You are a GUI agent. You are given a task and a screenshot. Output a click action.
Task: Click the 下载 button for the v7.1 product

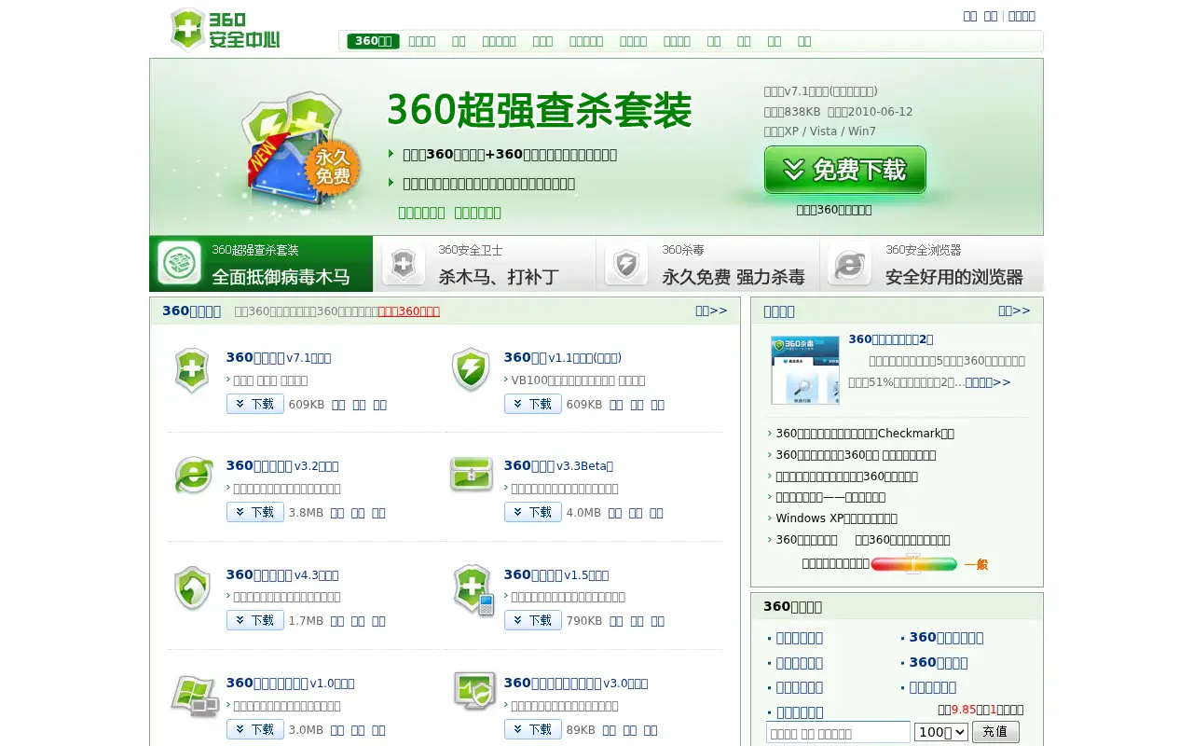point(255,404)
